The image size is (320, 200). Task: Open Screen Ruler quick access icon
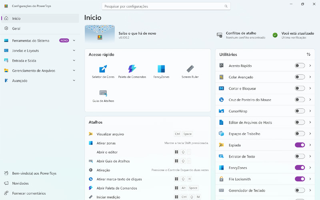[x=190, y=69]
